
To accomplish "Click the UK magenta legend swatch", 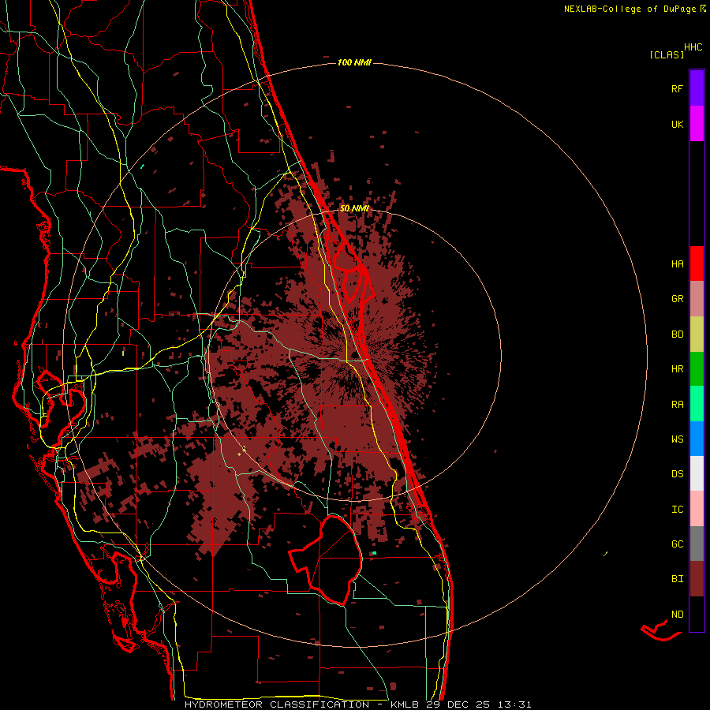I will click(x=697, y=124).
